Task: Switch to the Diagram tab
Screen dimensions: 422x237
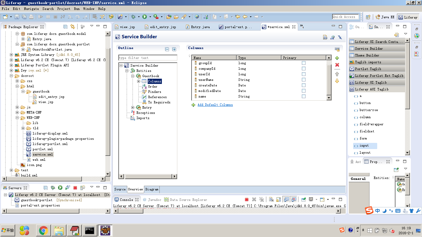Action: [x=151, y=189]
